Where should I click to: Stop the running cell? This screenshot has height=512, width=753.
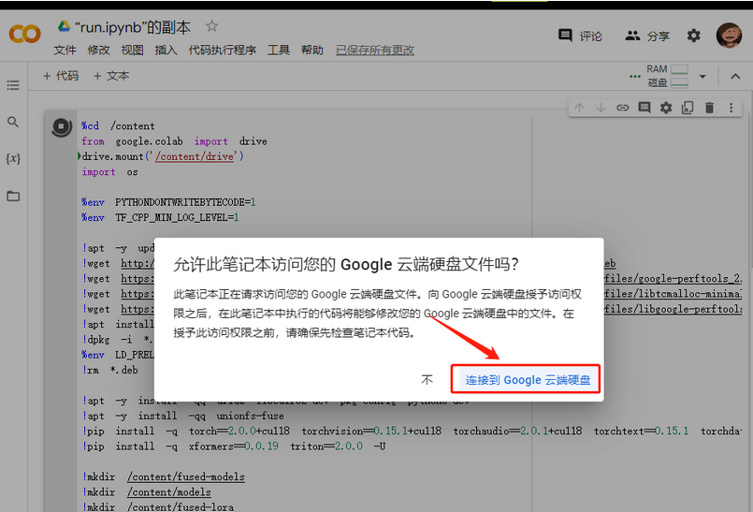click(x=61, y=127)
